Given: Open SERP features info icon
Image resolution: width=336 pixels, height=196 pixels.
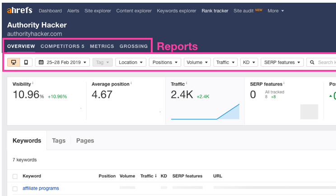Looking at the screenshot, I should (284, 83).
